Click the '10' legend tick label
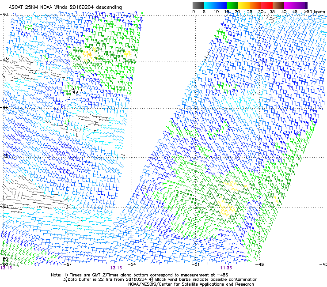Viewport: 327px width, 287px height. (216, 12)
